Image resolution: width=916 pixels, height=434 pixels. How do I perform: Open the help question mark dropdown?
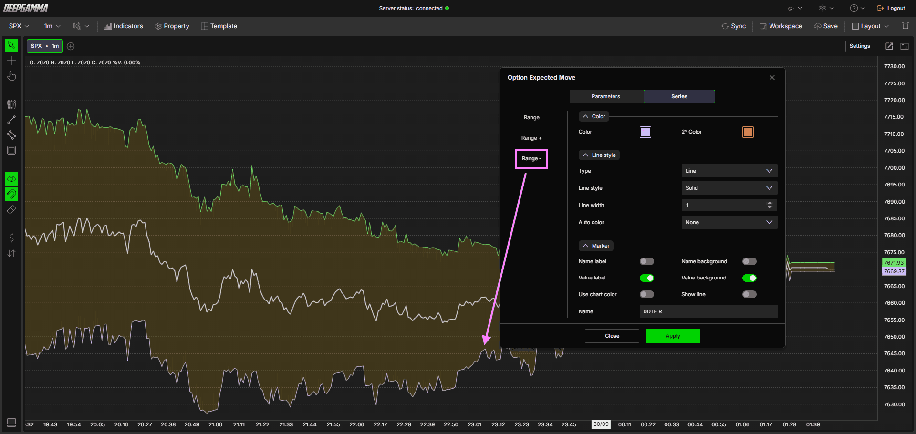coord(857,8)
